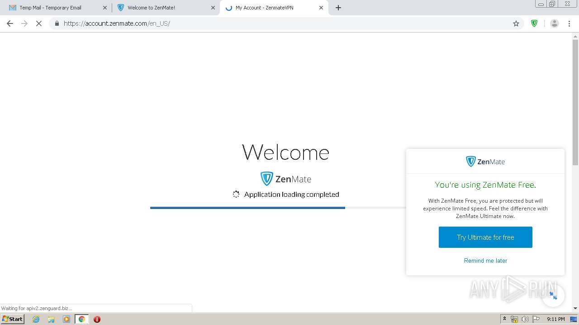The image size is (579, 325).
Task: Click the Remind me later link
Action: (x=485, y=260)
